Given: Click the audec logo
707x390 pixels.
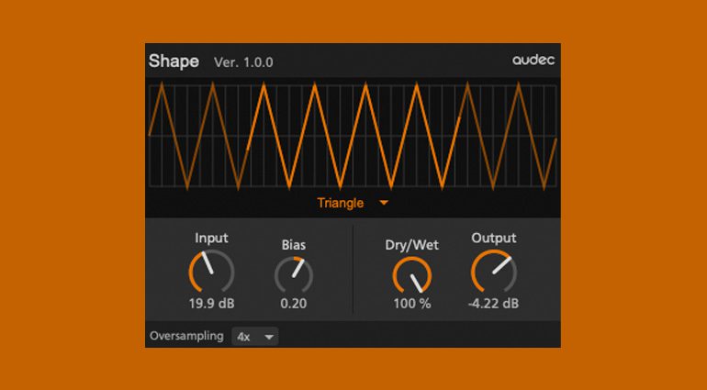Looking at the screenshot, I should point(533,61).
